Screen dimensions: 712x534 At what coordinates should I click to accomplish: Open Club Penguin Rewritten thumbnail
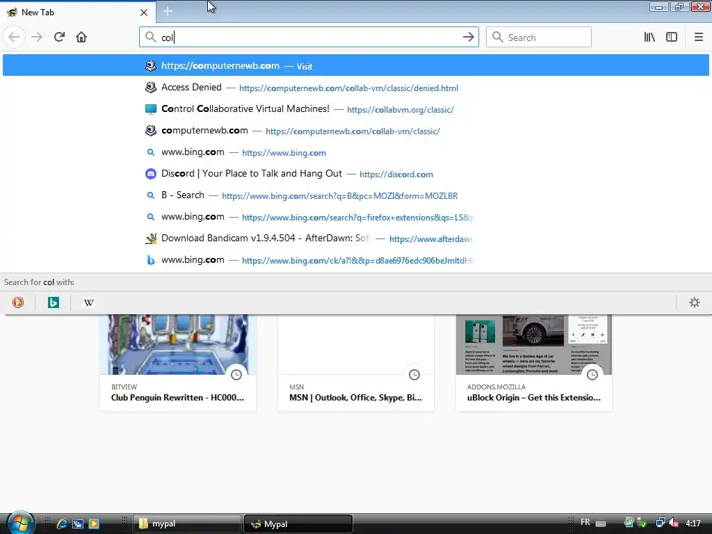click(x=178, y=363)
